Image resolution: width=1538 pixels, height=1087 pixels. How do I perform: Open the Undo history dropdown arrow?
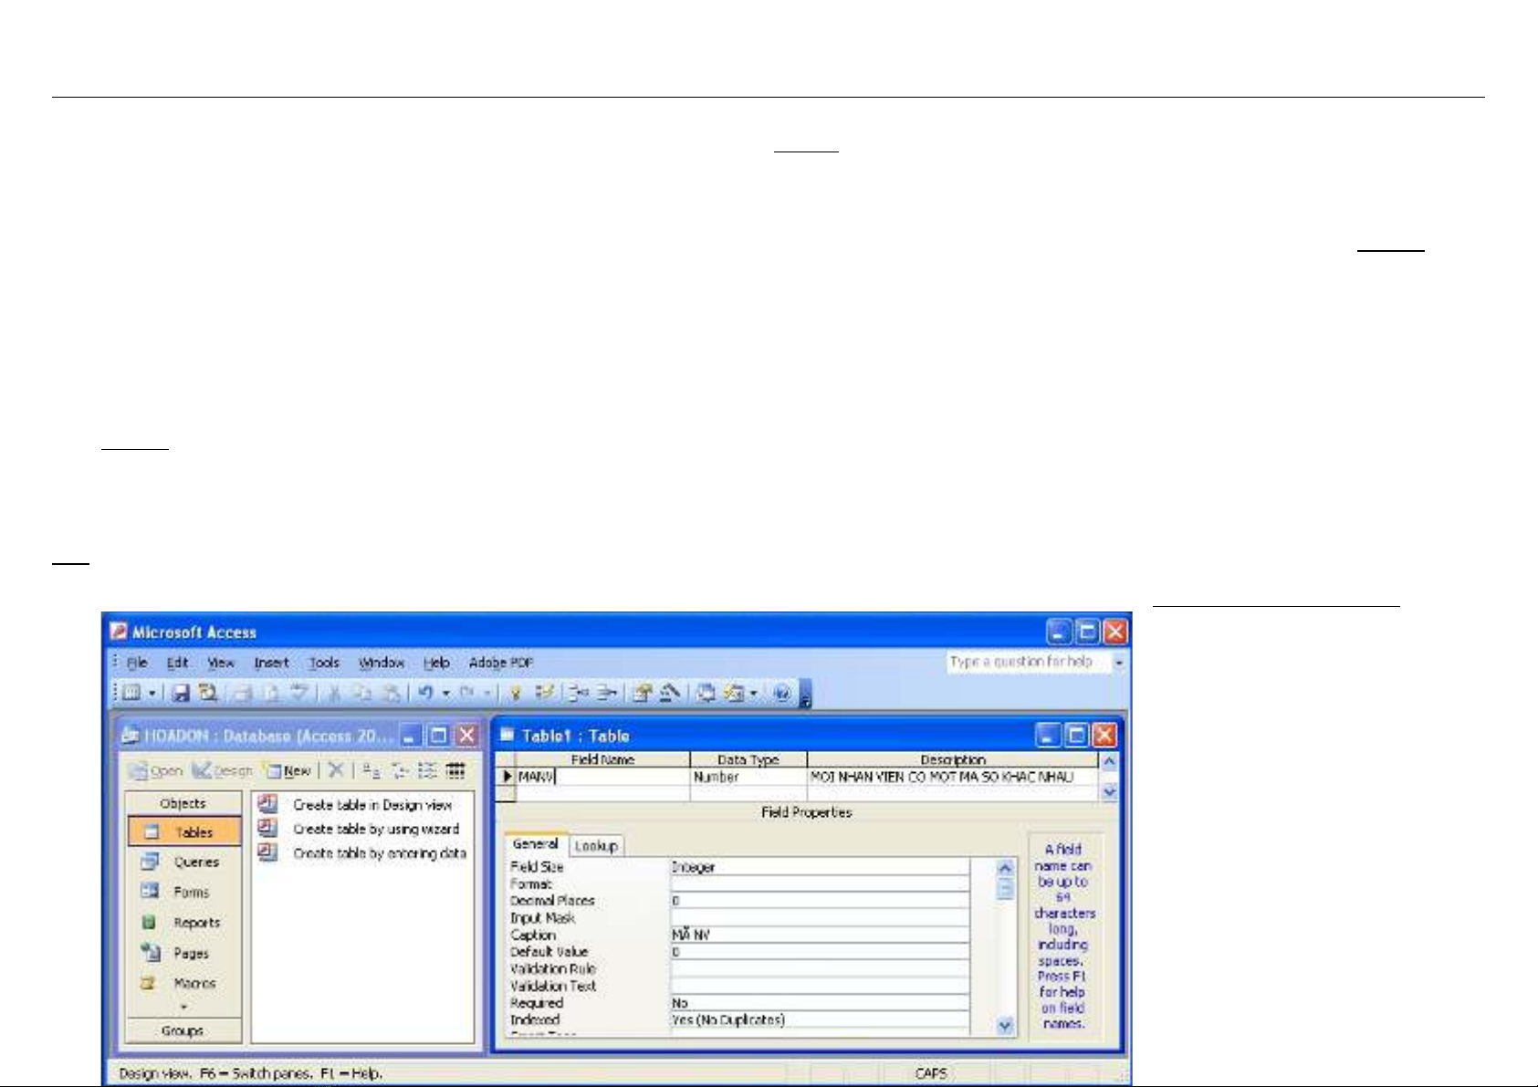[x=445, y=694]
